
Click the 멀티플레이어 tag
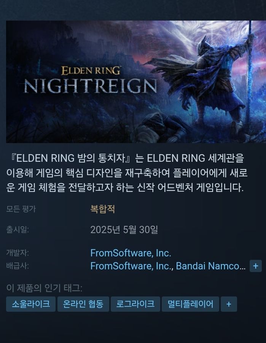190,304
